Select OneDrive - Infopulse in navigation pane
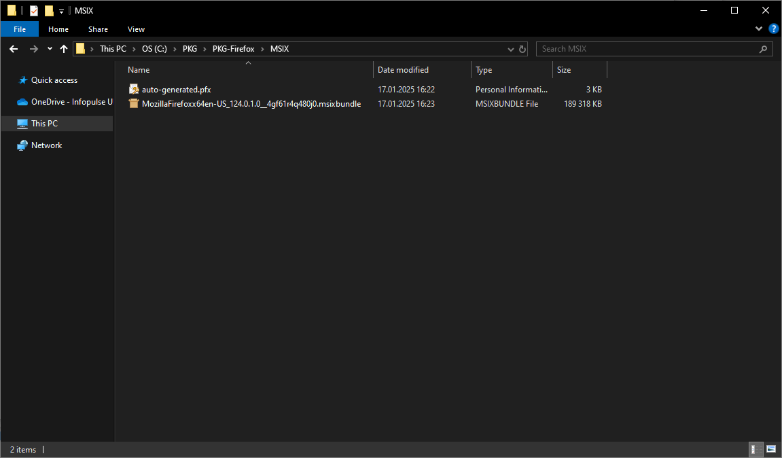The image size is (782, 458). (x=65, y=102)
